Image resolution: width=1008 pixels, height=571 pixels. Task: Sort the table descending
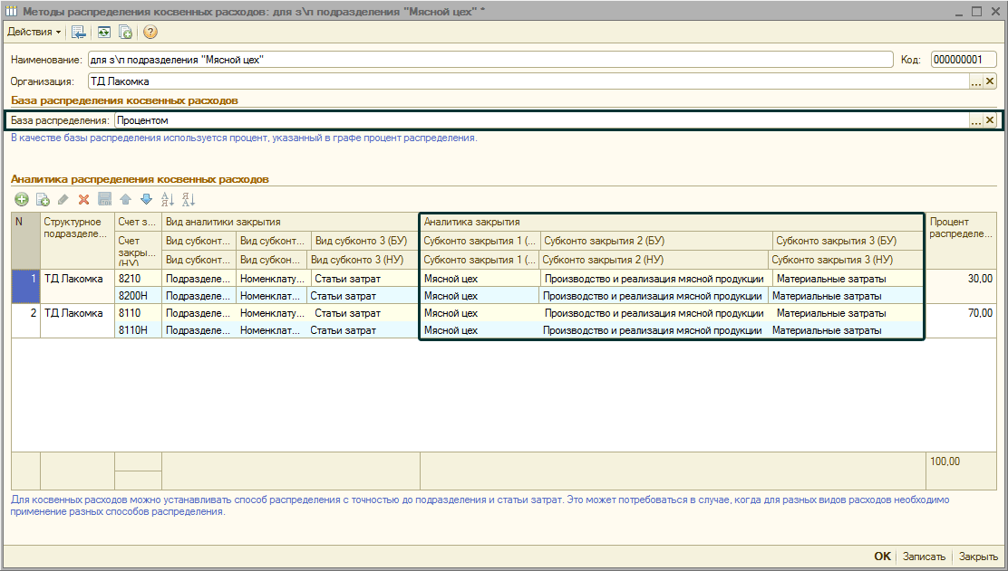(188, 199)
